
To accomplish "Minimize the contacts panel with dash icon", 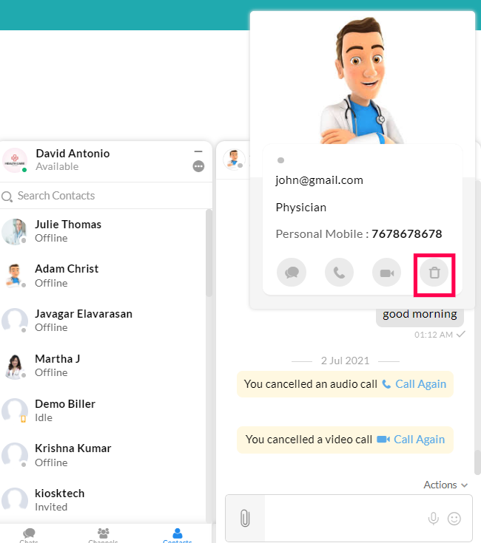I will pyautogui.click(x=198, y=151).
